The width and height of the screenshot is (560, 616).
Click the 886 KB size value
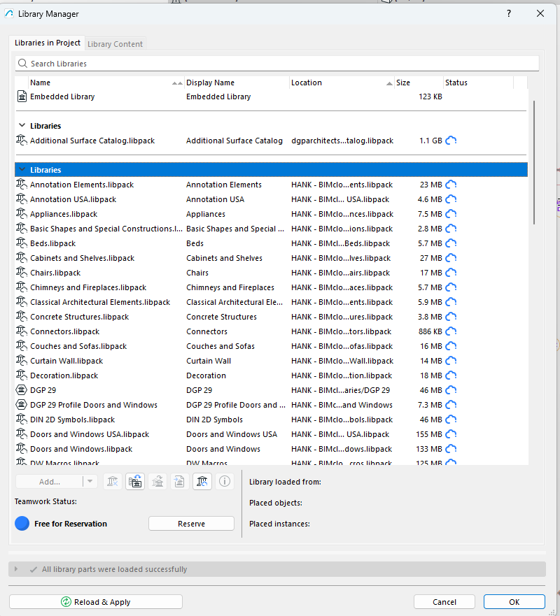[x=430, y=331]
